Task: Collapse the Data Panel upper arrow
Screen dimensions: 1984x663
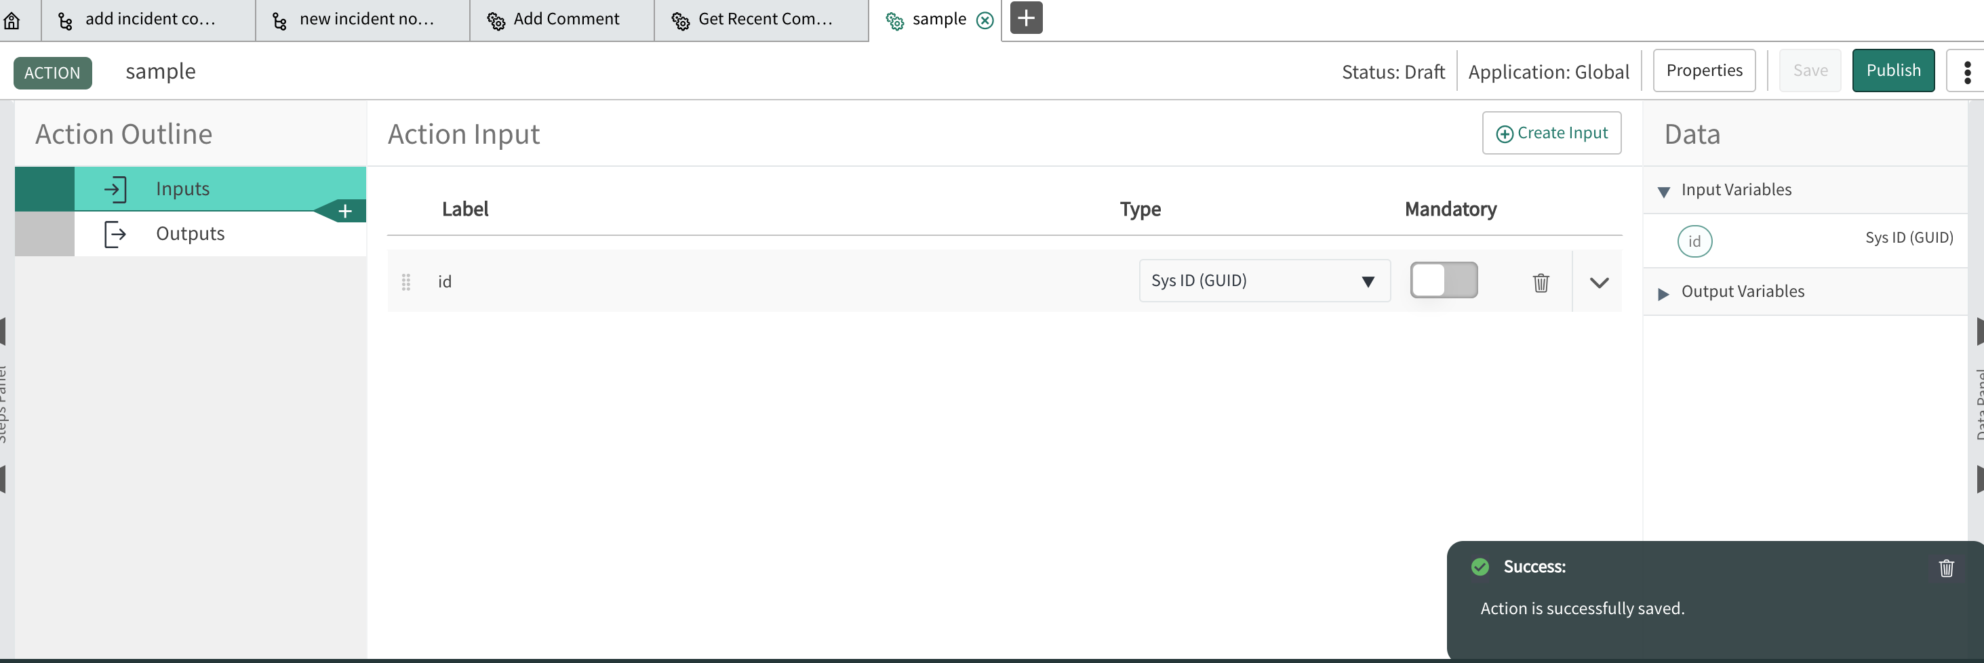Action: tap(1979, 332)
